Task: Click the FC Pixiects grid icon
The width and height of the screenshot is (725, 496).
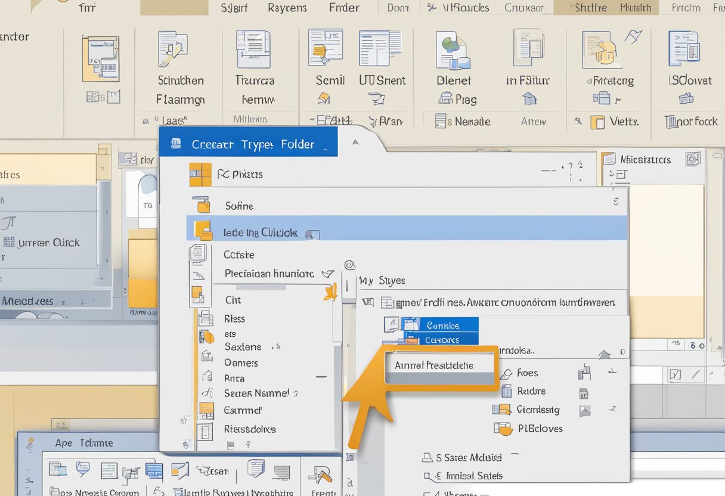Action: (x=200, y=174)
